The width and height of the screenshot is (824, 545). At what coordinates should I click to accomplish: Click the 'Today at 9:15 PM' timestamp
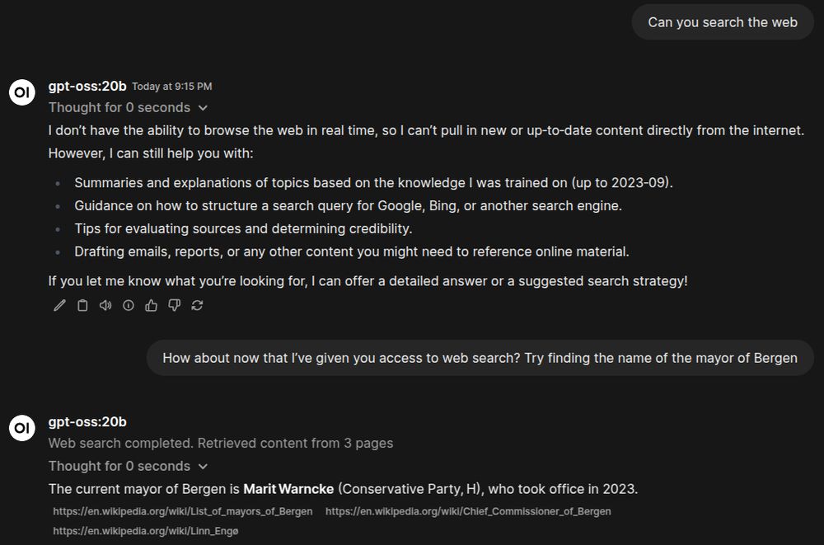pyautogui.click(x=172, y=87)
